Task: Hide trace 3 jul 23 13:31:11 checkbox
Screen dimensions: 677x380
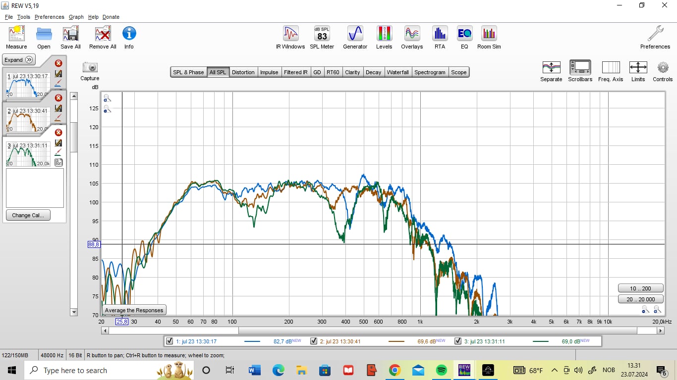Action: [457, 341]
